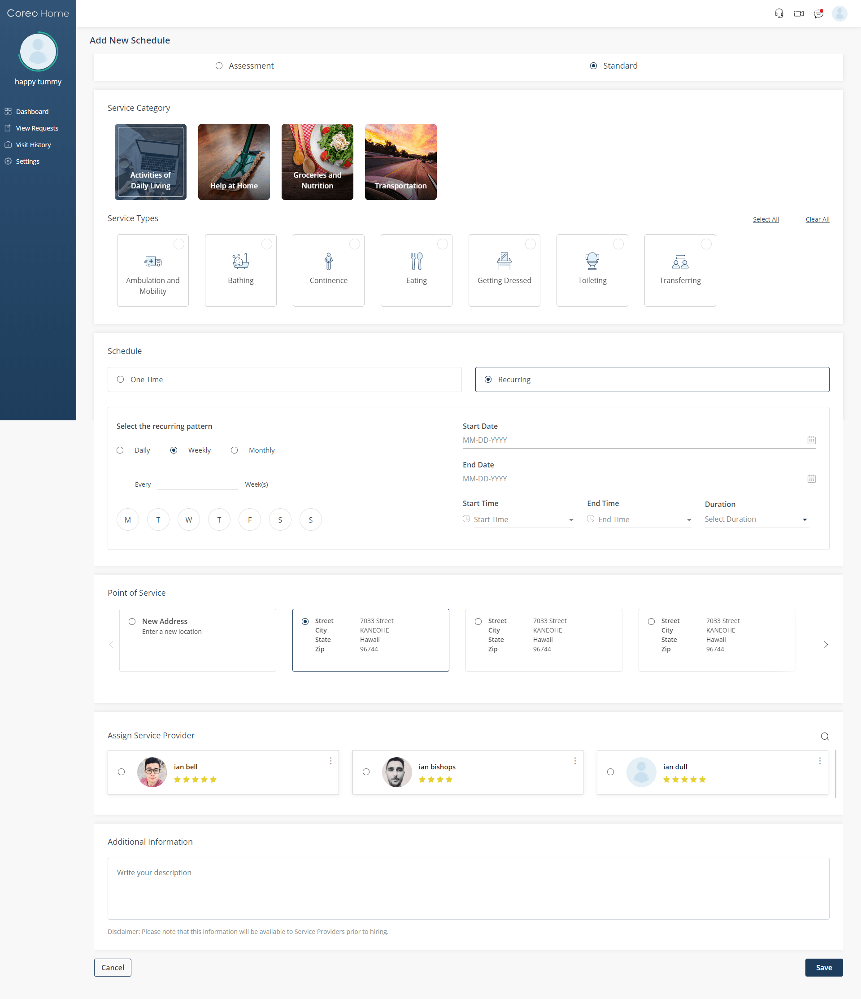Switch the recurring pattern to Monthly
Viewport: 861px width, 999px height.
coord(234,450)
